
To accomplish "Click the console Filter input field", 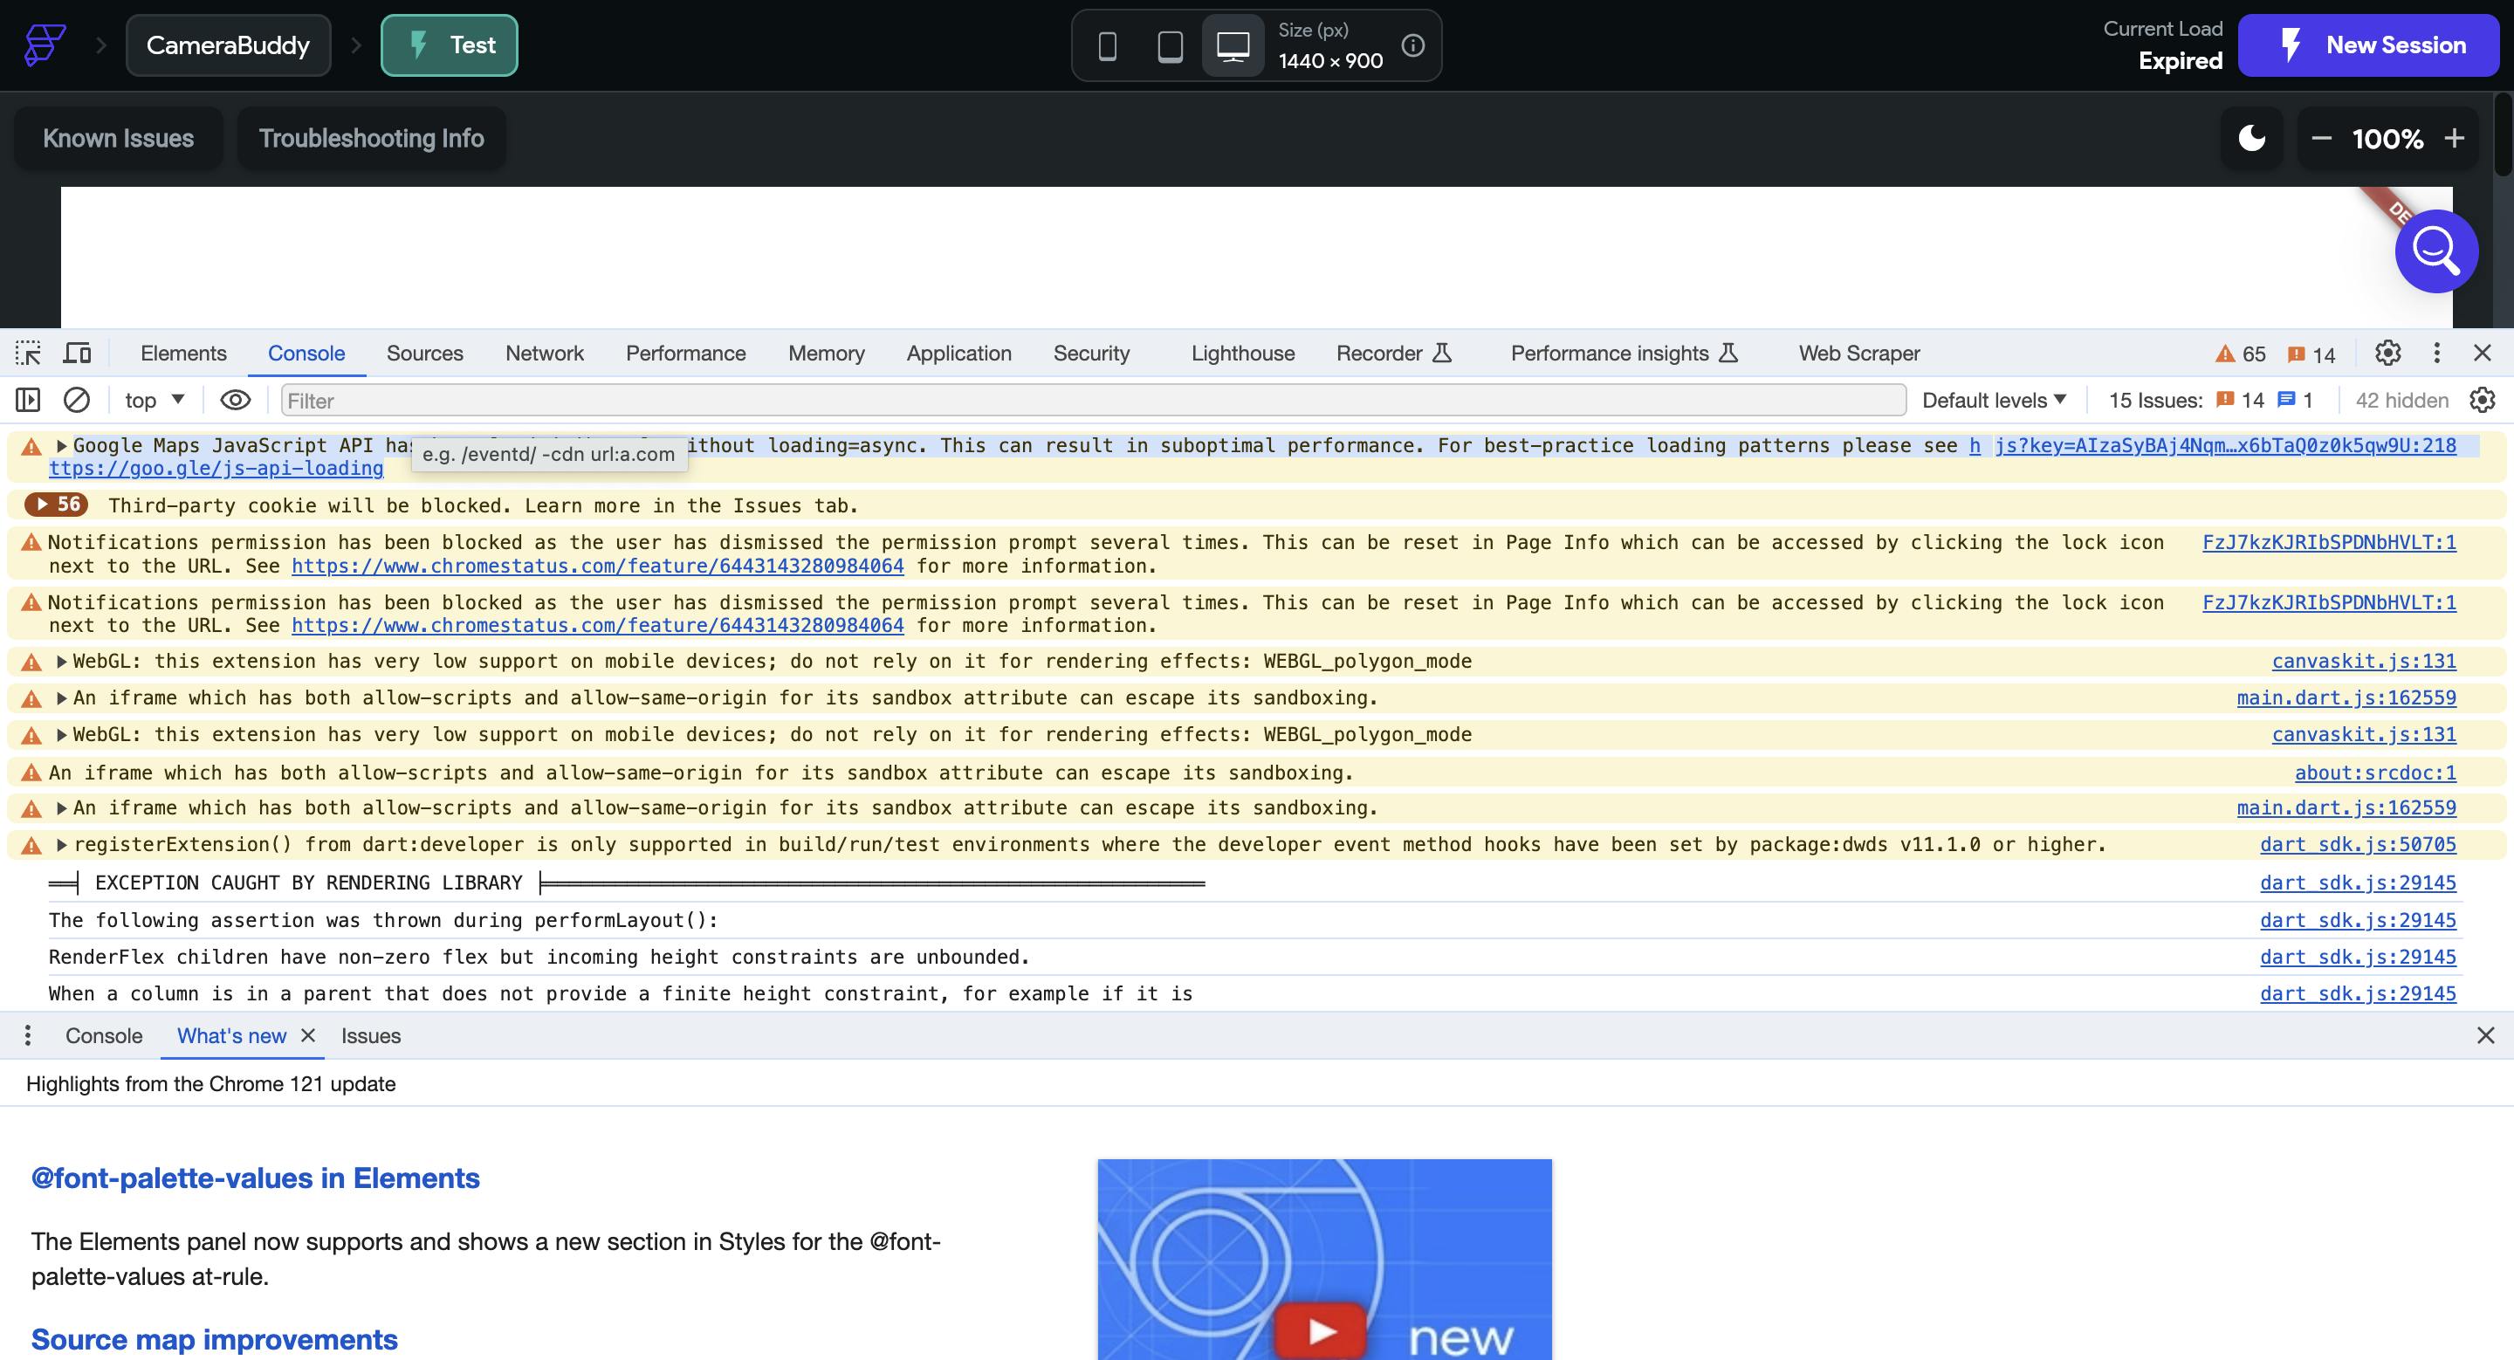I will 1093,400.
